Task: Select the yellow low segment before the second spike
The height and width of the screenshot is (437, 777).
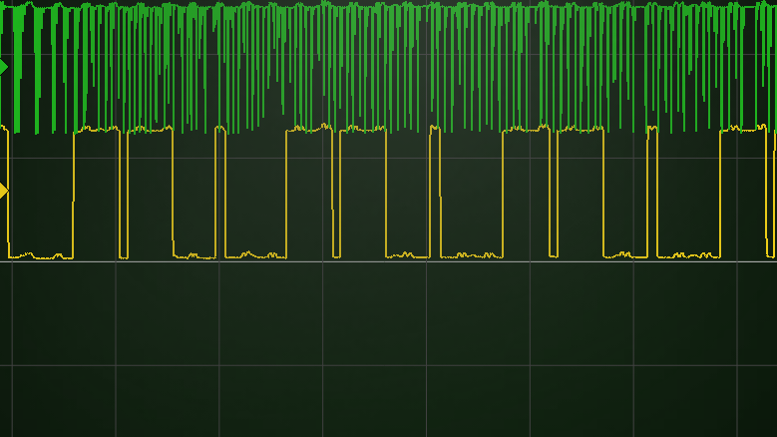Action: (407, 255)
